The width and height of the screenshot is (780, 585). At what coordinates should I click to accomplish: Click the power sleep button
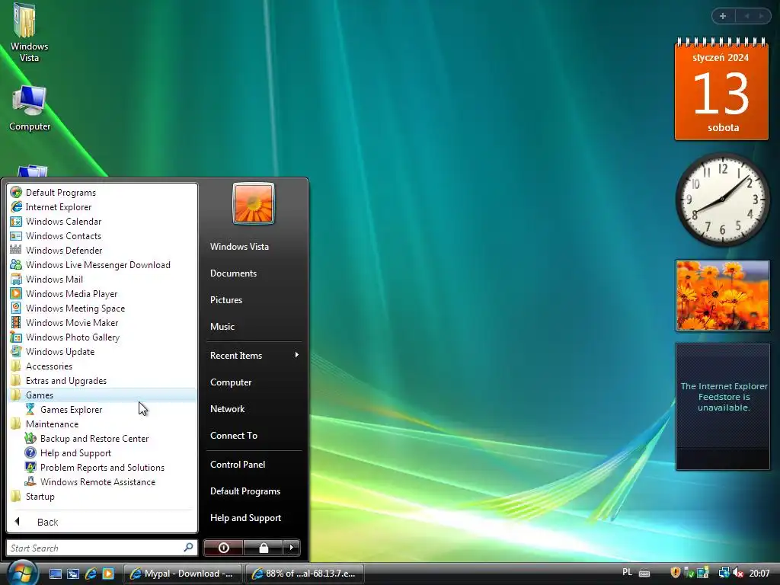[223, 548]
